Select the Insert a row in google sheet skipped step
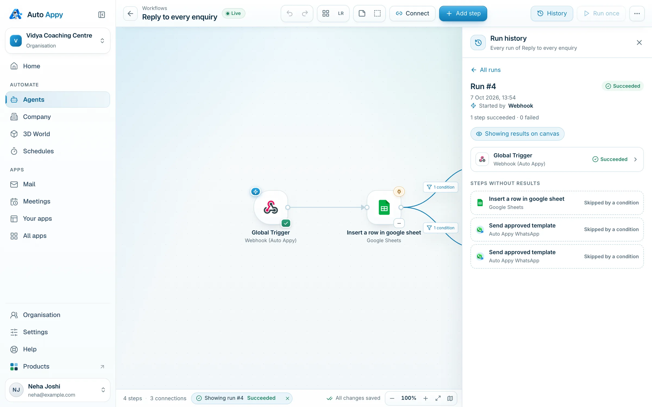The width and height of the screenshot is (652, 407). [557, 203]
